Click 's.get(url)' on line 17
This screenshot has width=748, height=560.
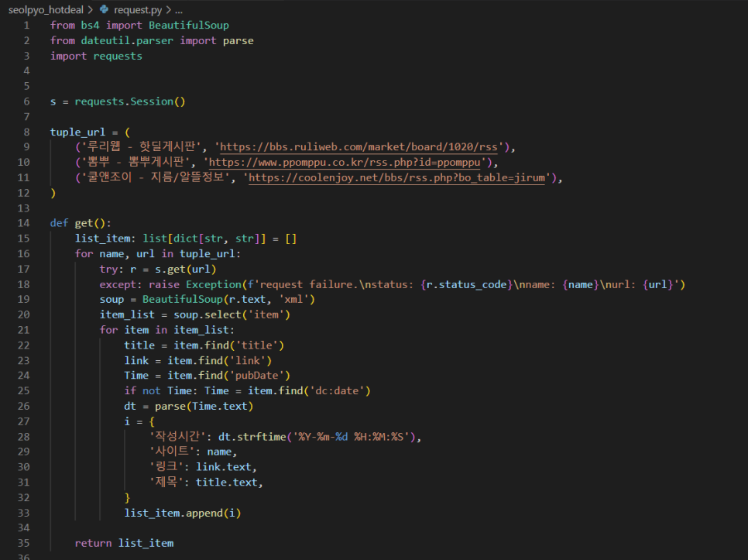[x=186, y=269]
